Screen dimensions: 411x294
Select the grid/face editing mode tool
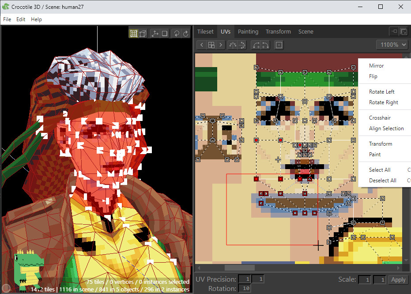click(134, 33)
